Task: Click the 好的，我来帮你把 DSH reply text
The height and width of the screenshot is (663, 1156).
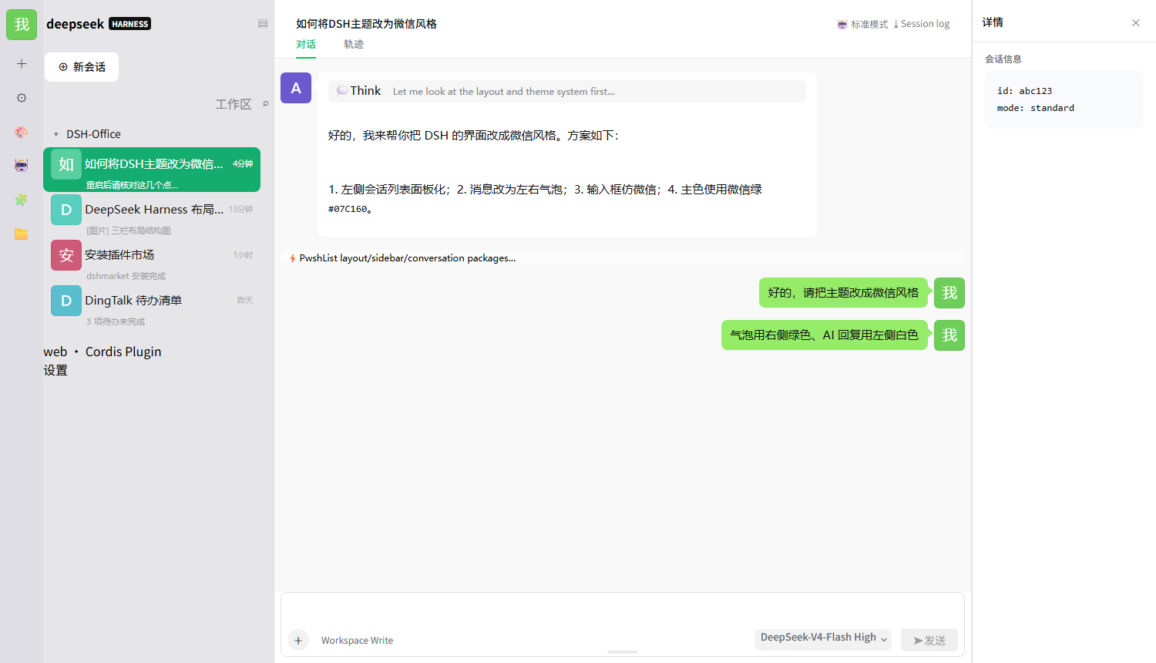Action: click(x=473, y=136)
